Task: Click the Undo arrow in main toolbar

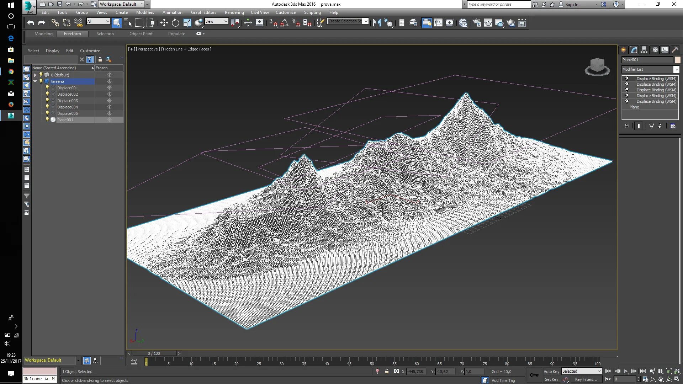Action: tap(31, 23)
